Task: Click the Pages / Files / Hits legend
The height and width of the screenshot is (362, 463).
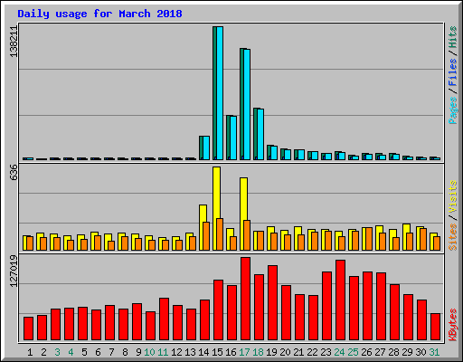Action: pyautogui.click(x=452, y=75)
